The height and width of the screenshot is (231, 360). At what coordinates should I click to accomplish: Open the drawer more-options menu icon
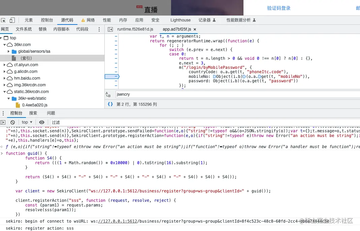pos(3,113)
